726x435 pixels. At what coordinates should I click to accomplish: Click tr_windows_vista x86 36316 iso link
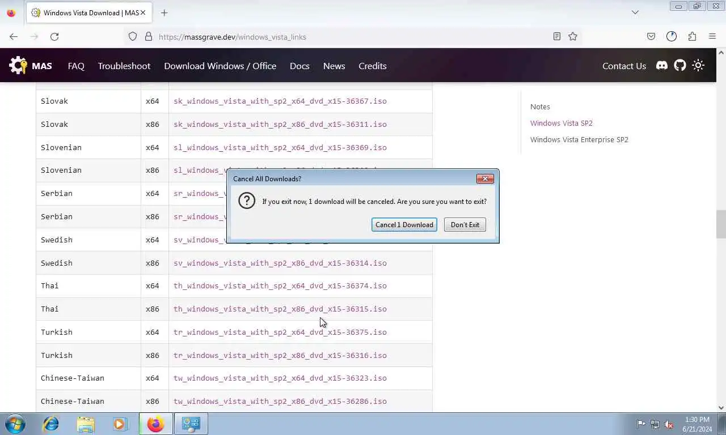tap(280, 355)
